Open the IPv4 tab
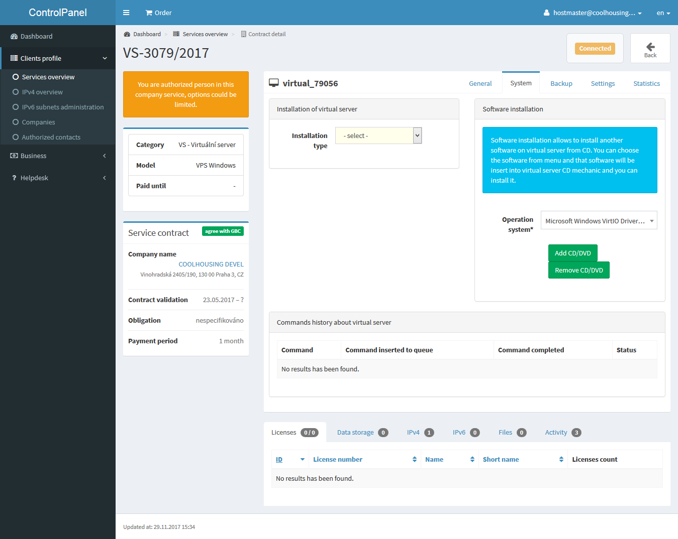The image size is (678, 539). coord(420,432)
